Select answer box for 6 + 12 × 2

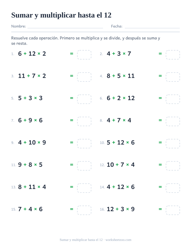point(84,55)
